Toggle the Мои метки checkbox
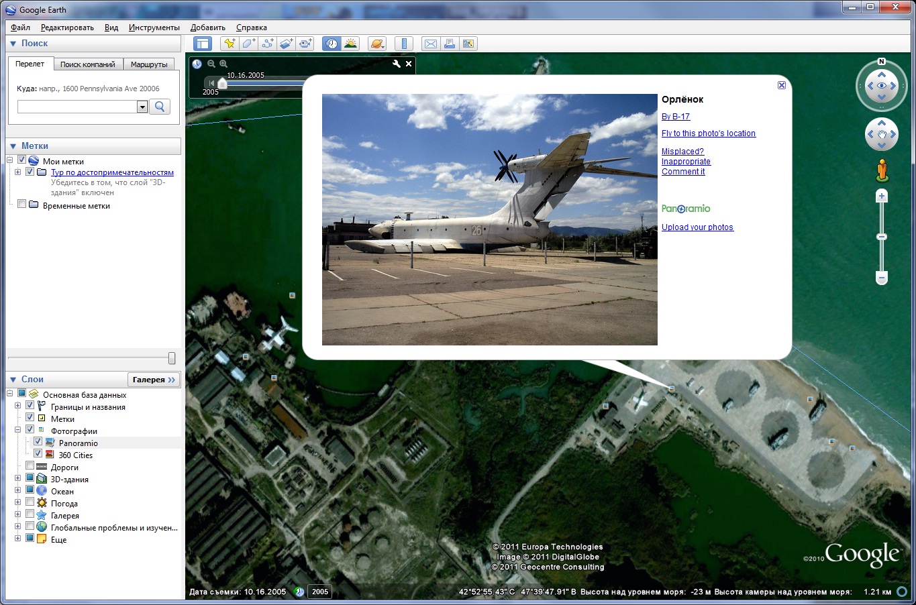The width and height of the screenshot is (916, 605). point(21,160)
